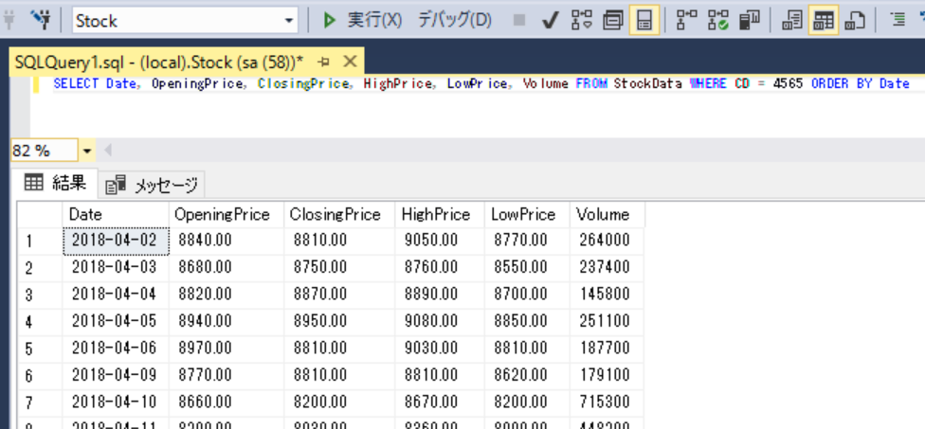Toggle Include Actual Execution Plan

(687, 21)
